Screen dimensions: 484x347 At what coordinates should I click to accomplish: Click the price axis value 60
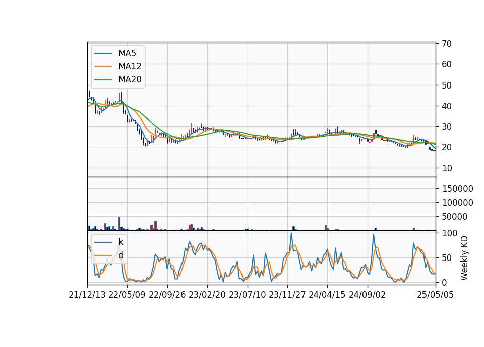tap(447, 64)
